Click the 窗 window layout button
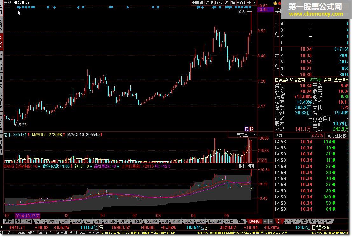This screenshot has height=237, width=352. pos(233,3)
